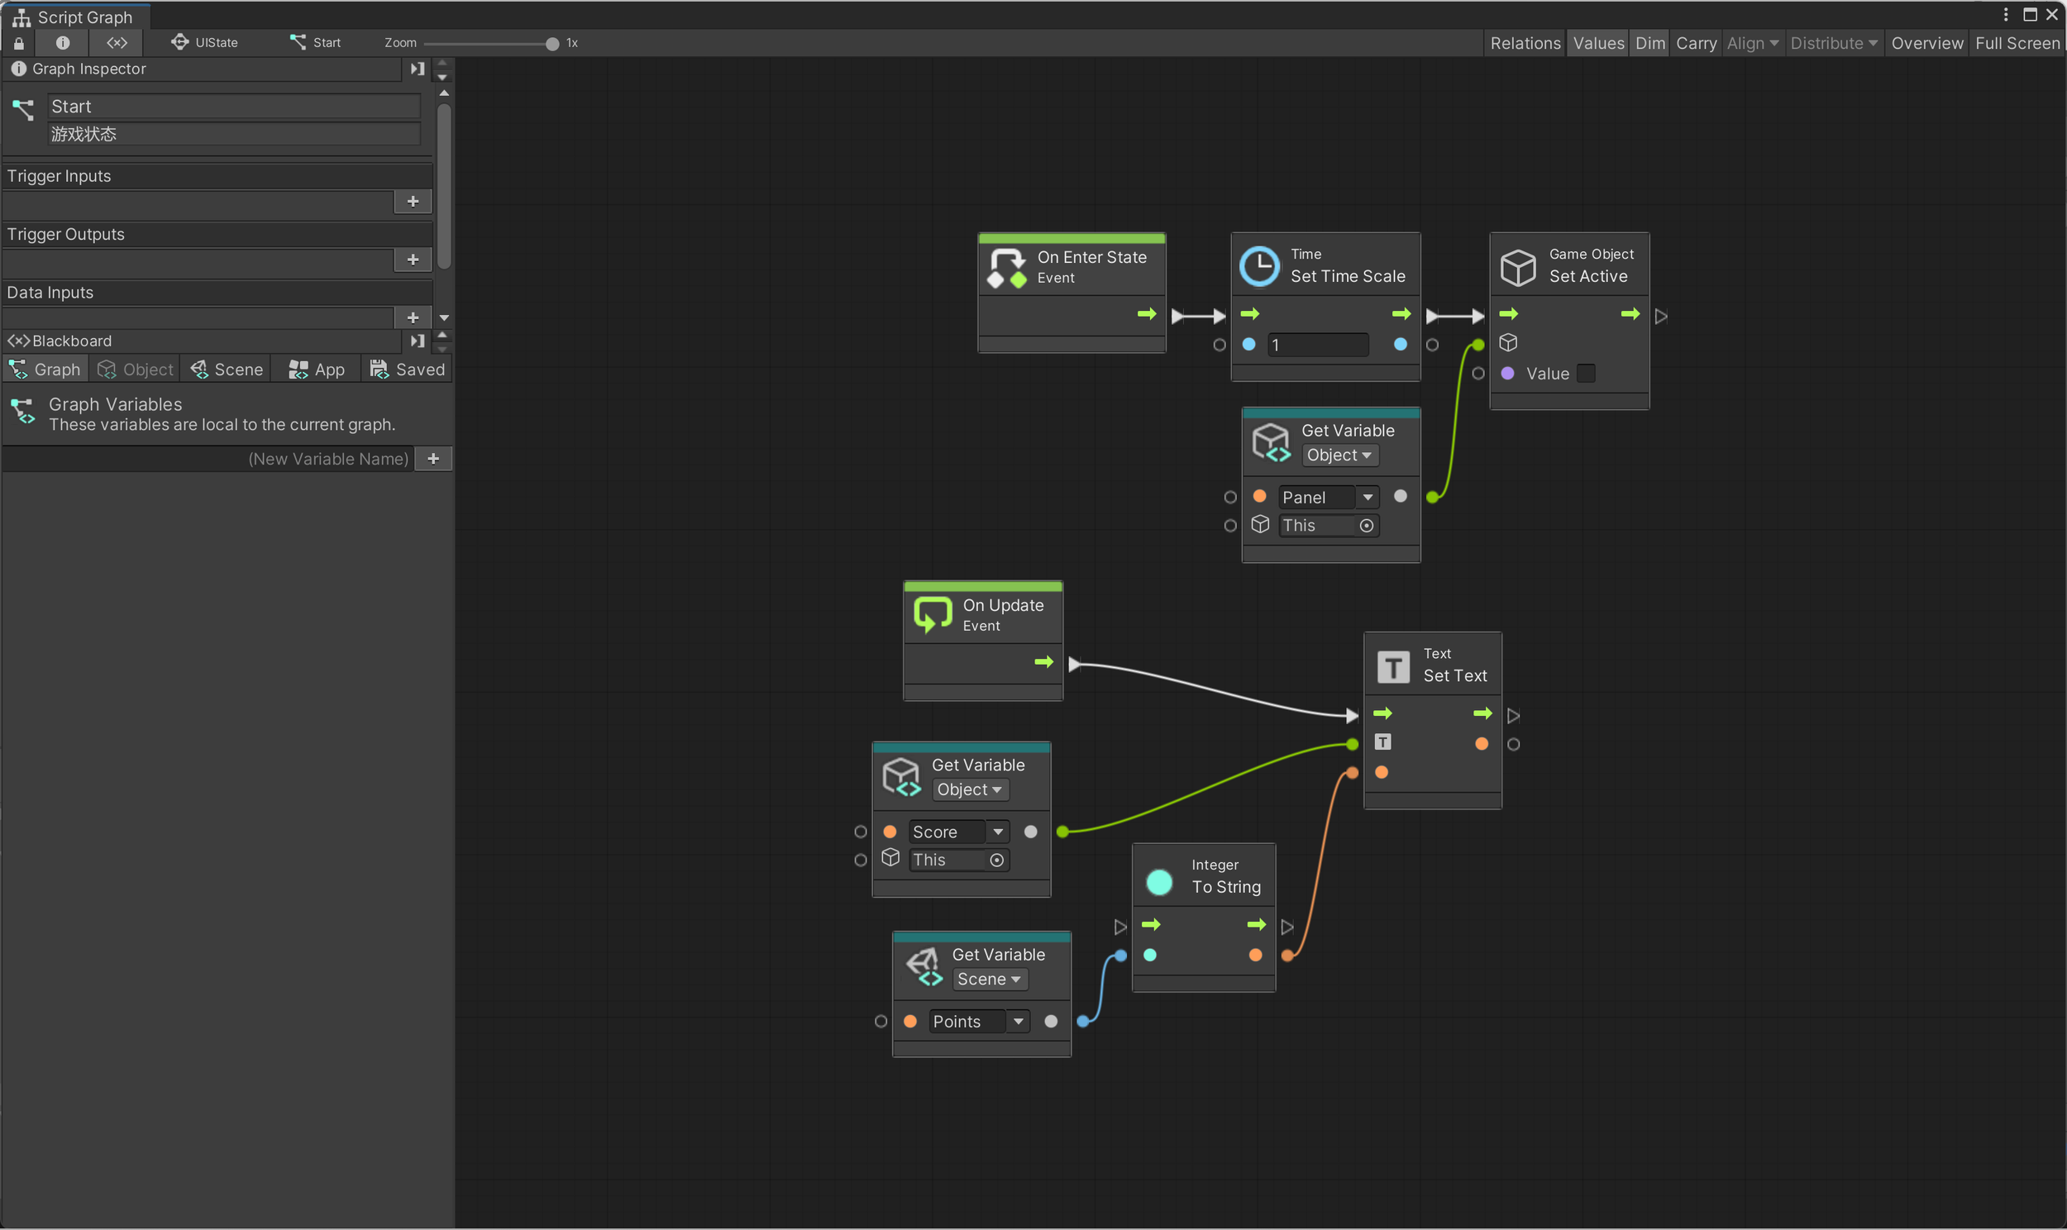Add a new Trigger Input with plus button

pyautogui.click(x=413, y=202)
